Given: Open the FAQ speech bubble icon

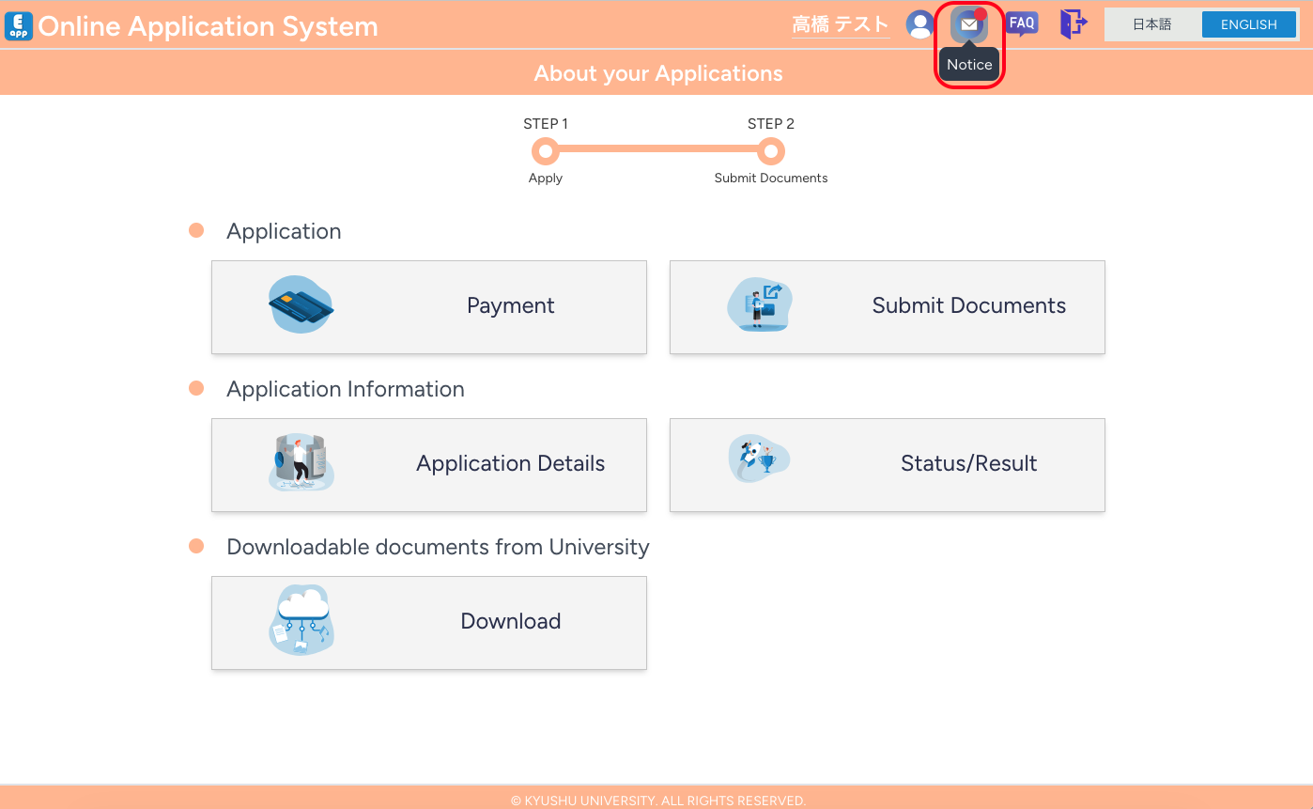Looking at the screenshot, I should [1021, 24].
